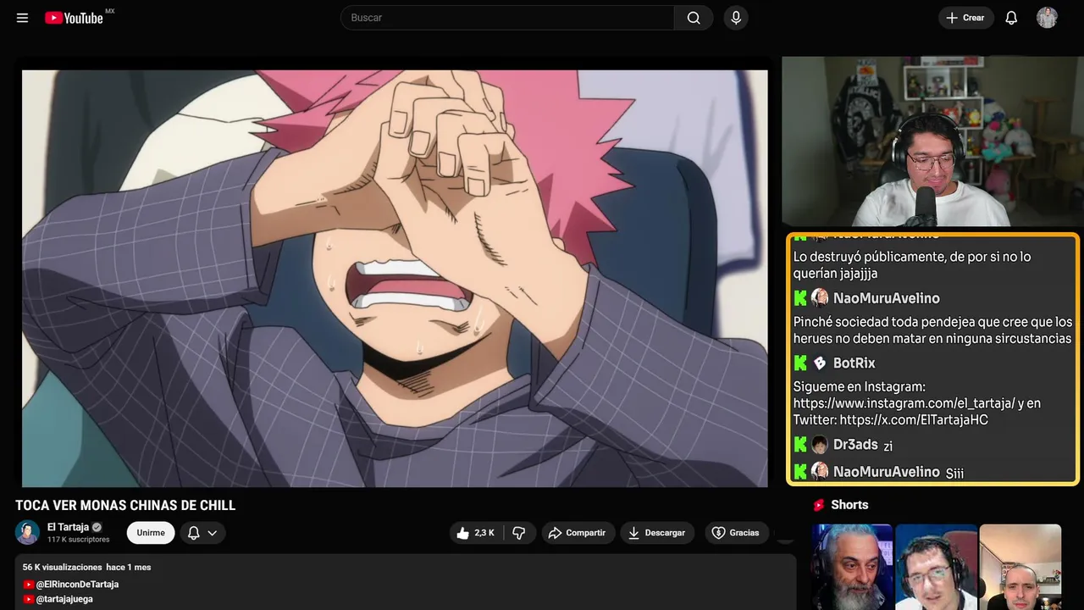The width and height of the screenshot is (1084, 610).
Task: Toggle the dislike thumbs-down button
Action: [x=519, y=533]
